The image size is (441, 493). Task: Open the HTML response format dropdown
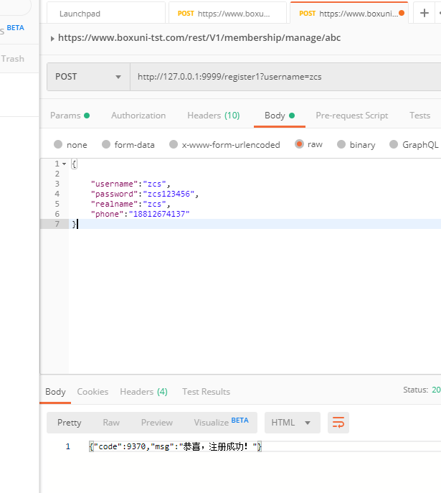[x=292, y=422]
